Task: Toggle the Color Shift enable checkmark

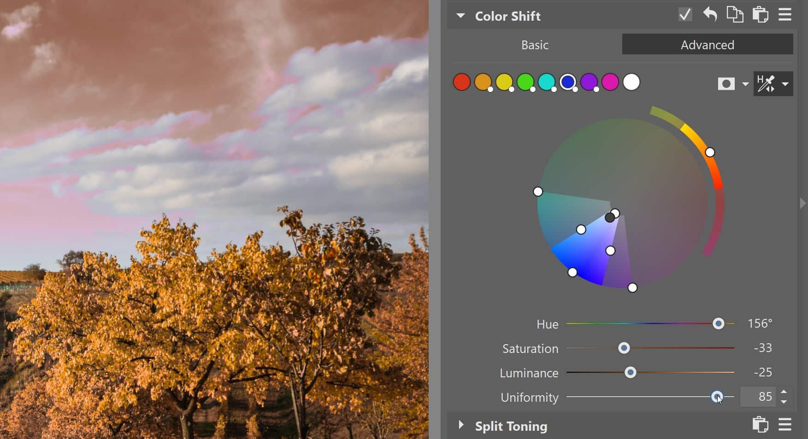Action: coord(685,15)
